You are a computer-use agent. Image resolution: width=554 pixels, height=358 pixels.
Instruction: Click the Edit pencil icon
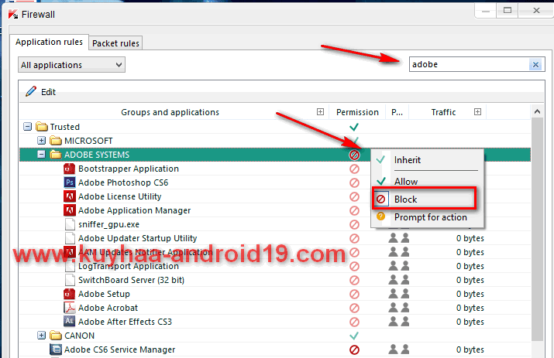point(31,91)
